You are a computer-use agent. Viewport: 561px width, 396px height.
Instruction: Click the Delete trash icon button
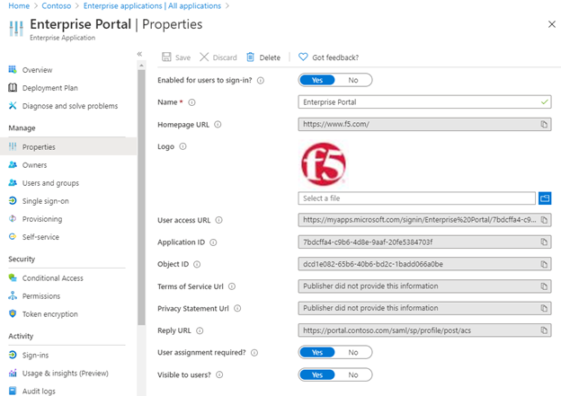(x=263, y=57)
